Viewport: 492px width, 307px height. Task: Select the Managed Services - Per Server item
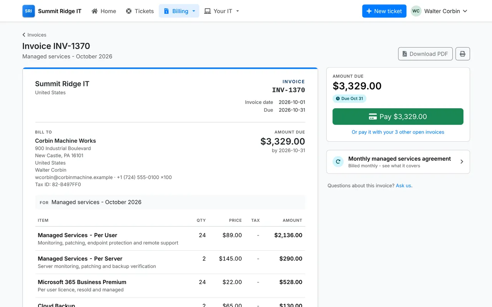pyautogui.click(x=80, y=259)
